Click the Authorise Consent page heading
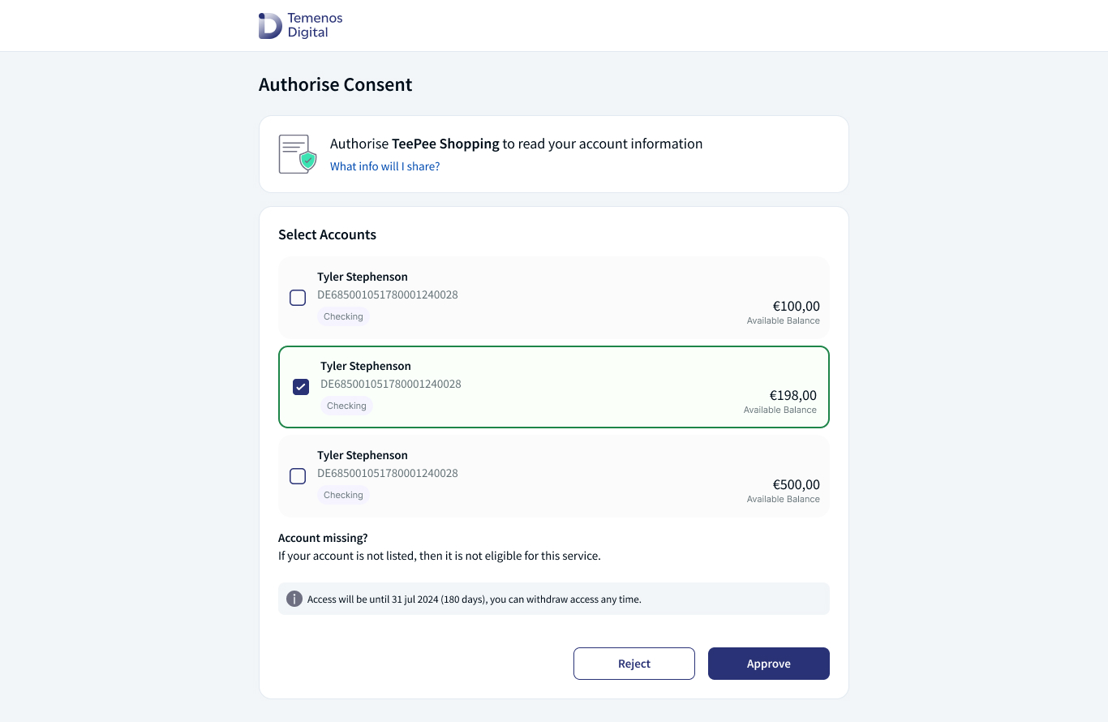Viewport: 1108px width, 722px height. (x=336, y=84)
